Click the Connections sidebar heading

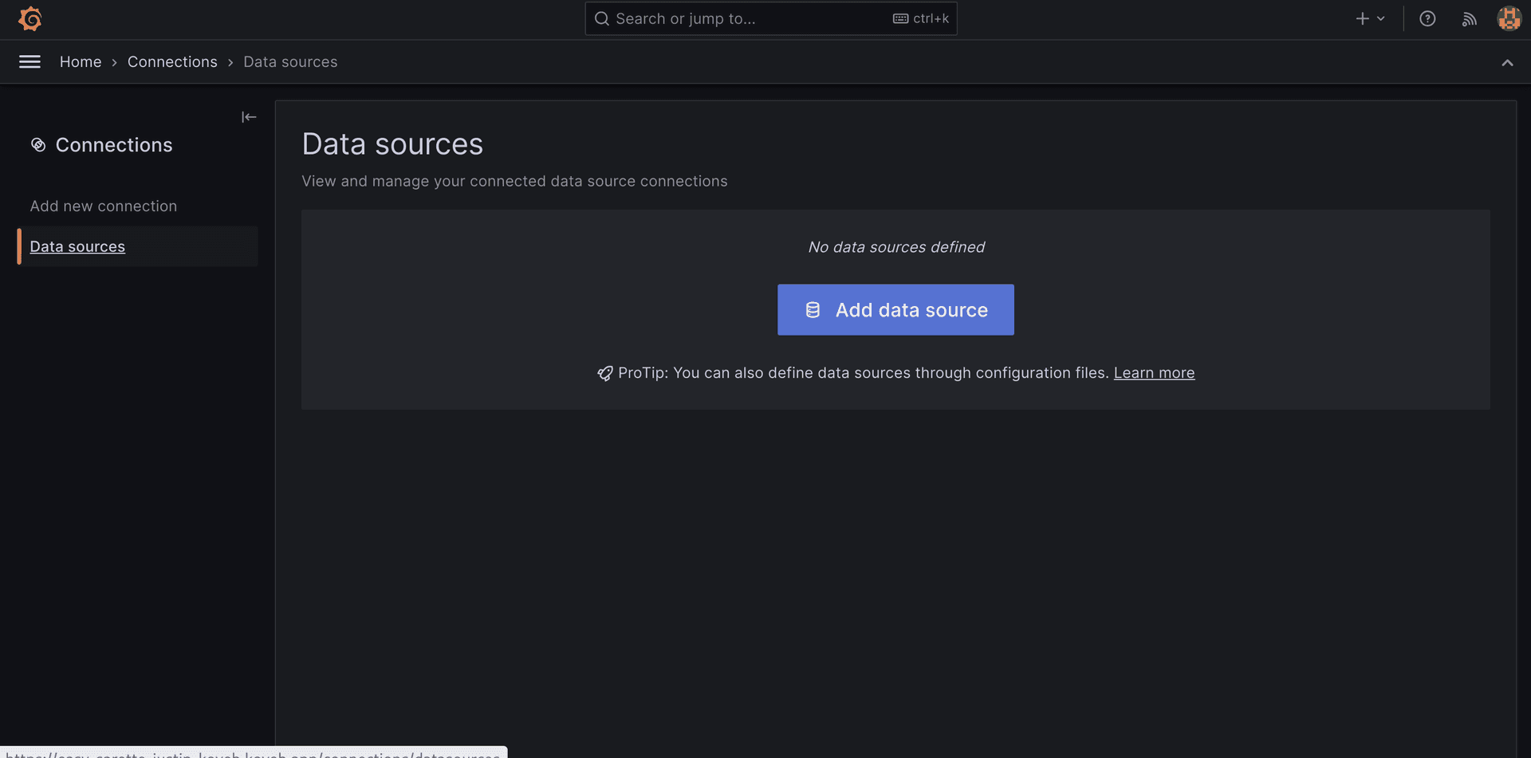click(114, 144)
